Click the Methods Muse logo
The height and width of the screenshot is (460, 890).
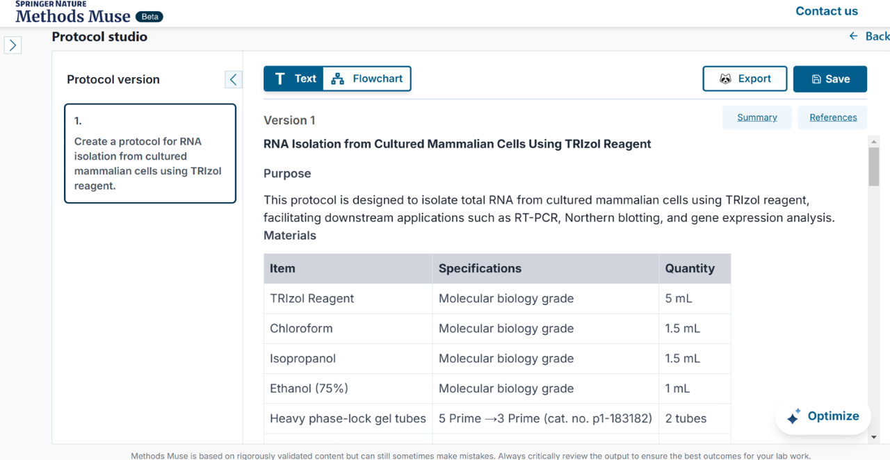(72, 15)
